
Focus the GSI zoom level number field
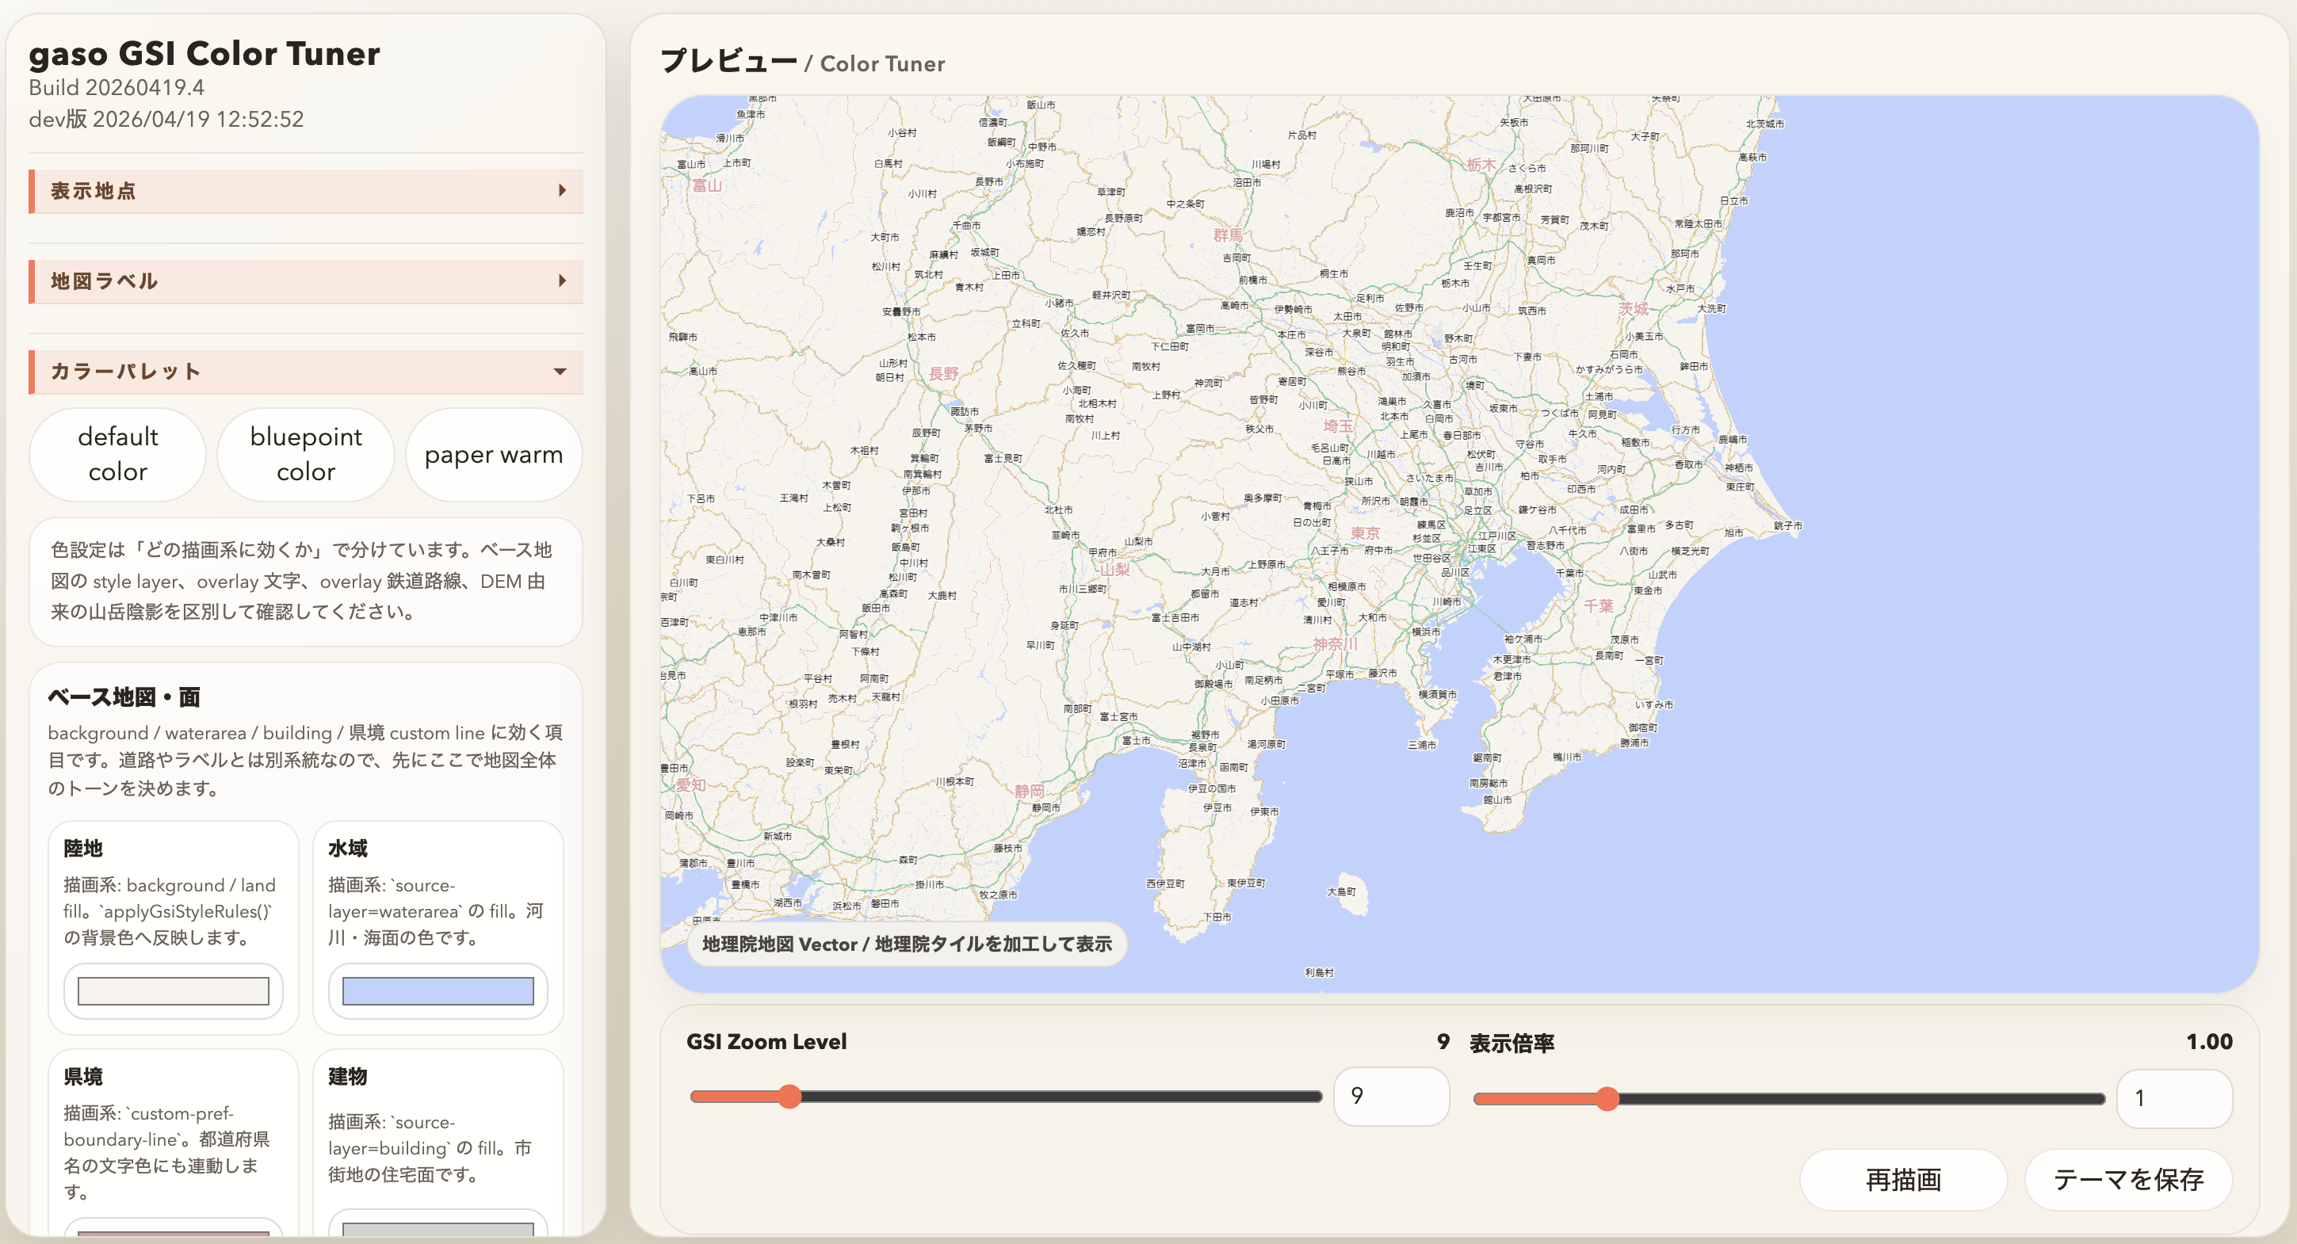1390,1097
